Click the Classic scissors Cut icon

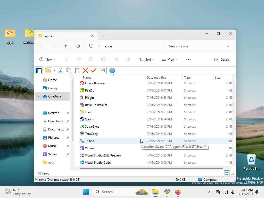point(60,70)
